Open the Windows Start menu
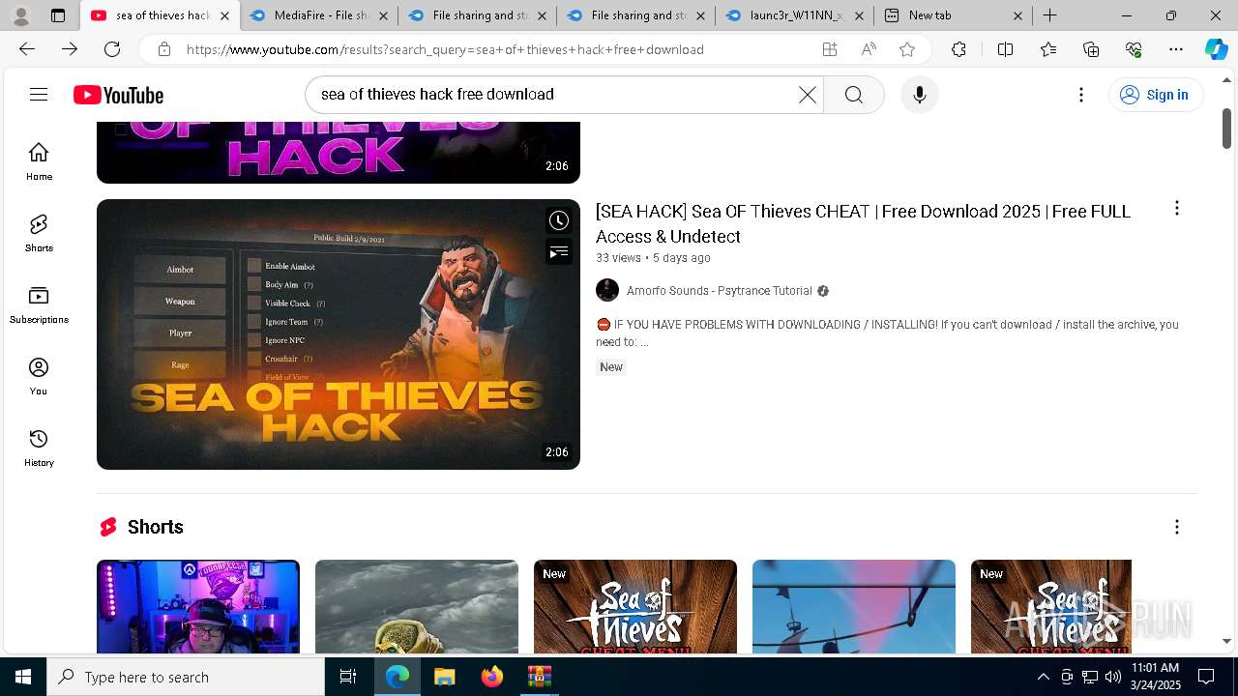This screenshot has height=696, width=1238. [23, 677]
